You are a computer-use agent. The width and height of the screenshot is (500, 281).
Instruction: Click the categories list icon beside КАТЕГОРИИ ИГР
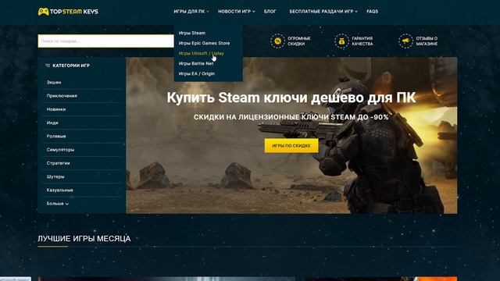(x=48, y=66)
